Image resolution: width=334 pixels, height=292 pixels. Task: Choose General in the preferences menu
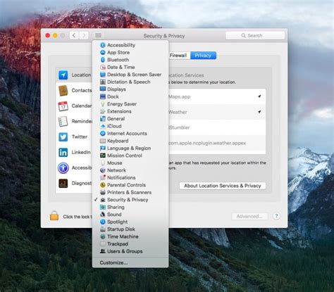click(x=130, y=119)
